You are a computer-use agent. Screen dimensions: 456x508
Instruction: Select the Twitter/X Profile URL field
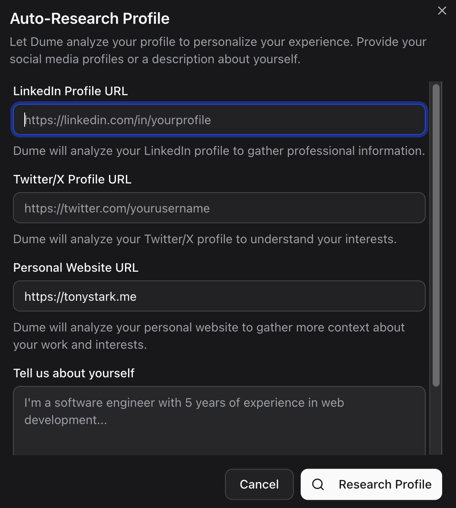219,208
